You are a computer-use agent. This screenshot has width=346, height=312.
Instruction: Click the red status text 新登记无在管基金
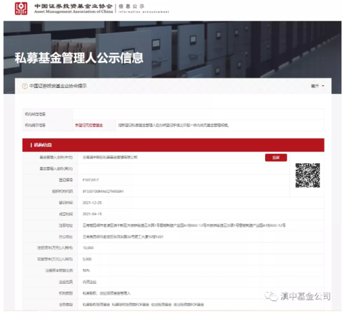coord(89,125)
